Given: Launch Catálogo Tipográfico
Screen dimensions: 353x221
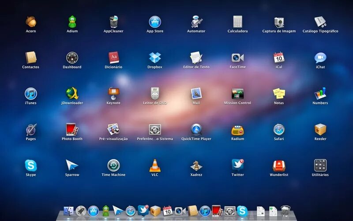Looking at the screenshot, I should 320,22.
